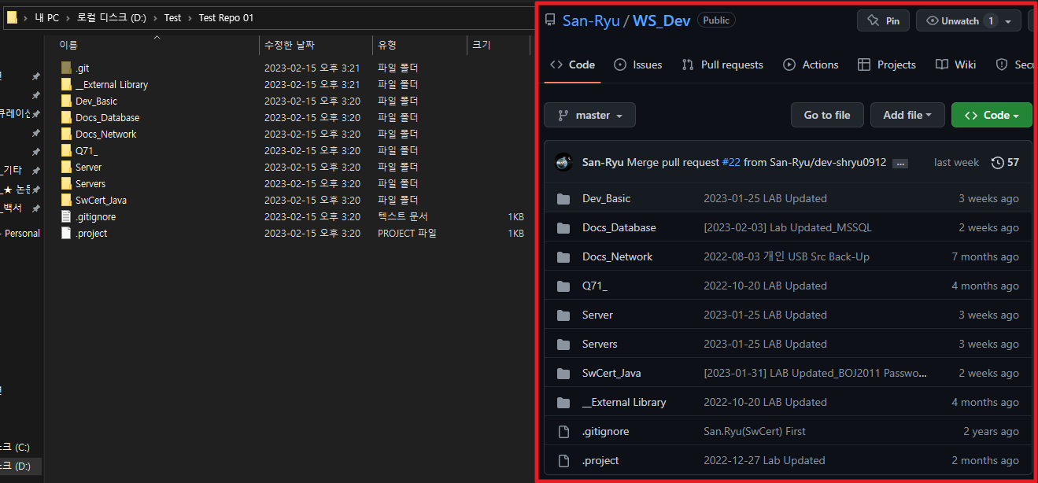Click the Public visibility badge

(716, 20)
